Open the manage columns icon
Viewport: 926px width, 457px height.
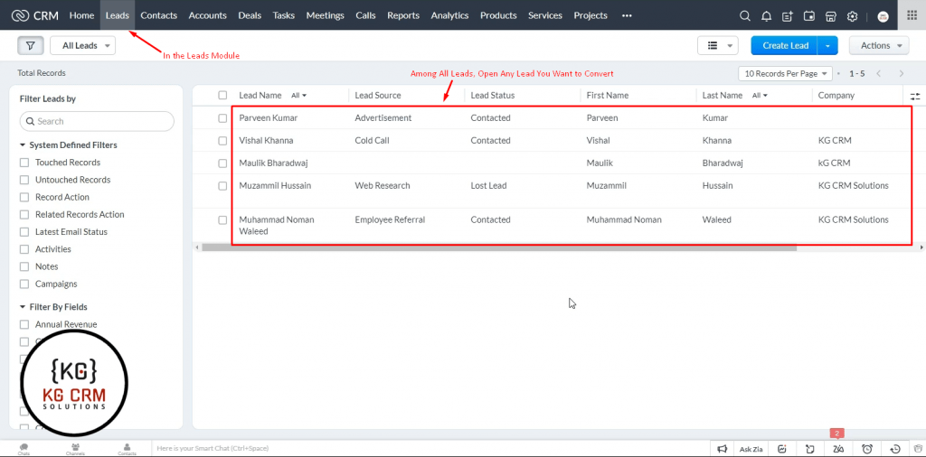[915, 96]
